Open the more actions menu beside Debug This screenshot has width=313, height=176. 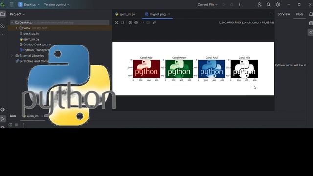pos(239,4)
